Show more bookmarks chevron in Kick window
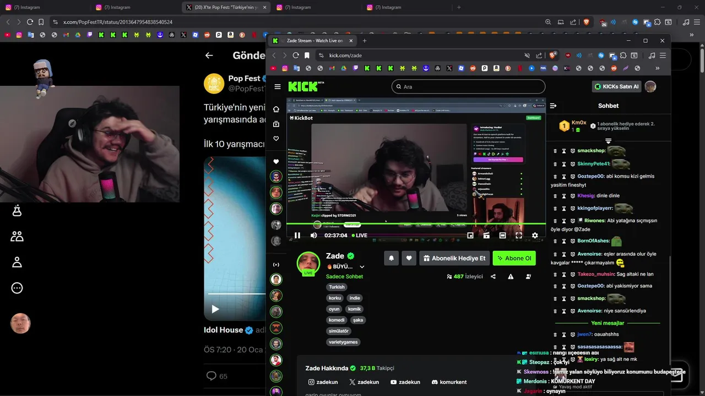 point(657,68)
